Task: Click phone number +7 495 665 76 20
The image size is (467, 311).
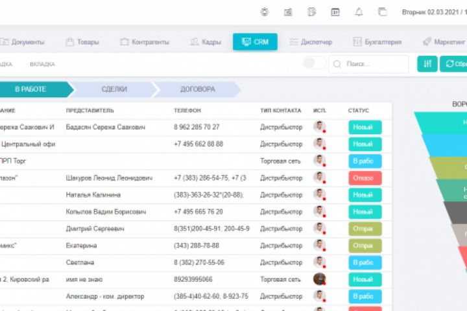Action: tap(198, 212)
